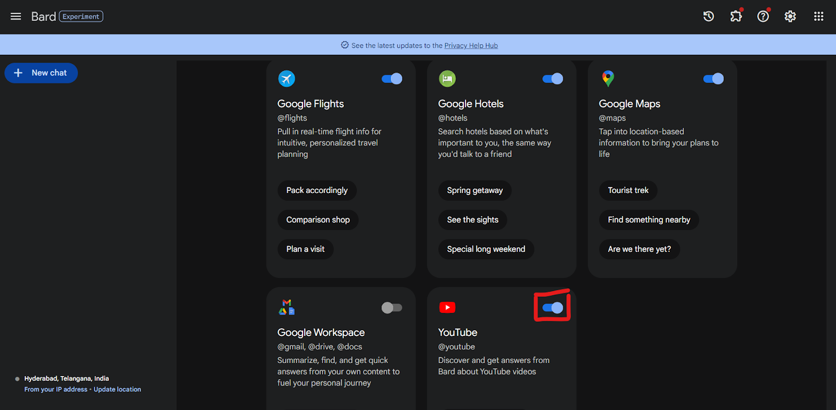Start a New chat
836x410 pixels.
(41, 73)
